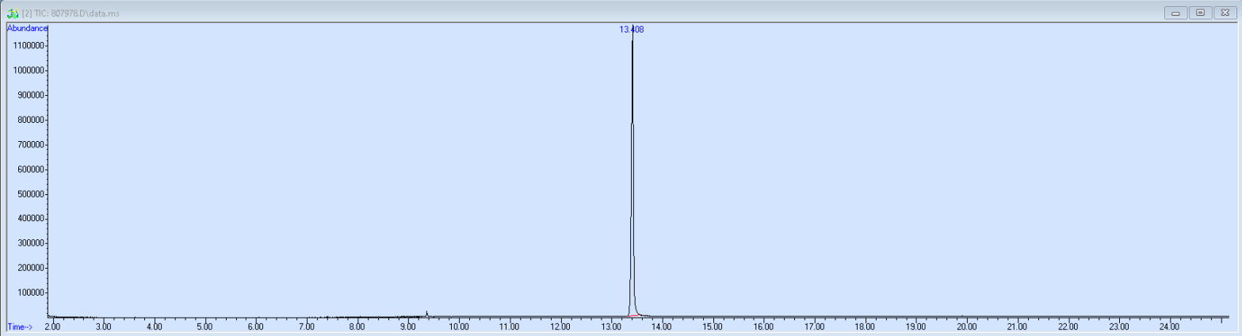Click the 200000 abundance tick label
This screenshot has width=1242, height=336.
click(31, 268)
